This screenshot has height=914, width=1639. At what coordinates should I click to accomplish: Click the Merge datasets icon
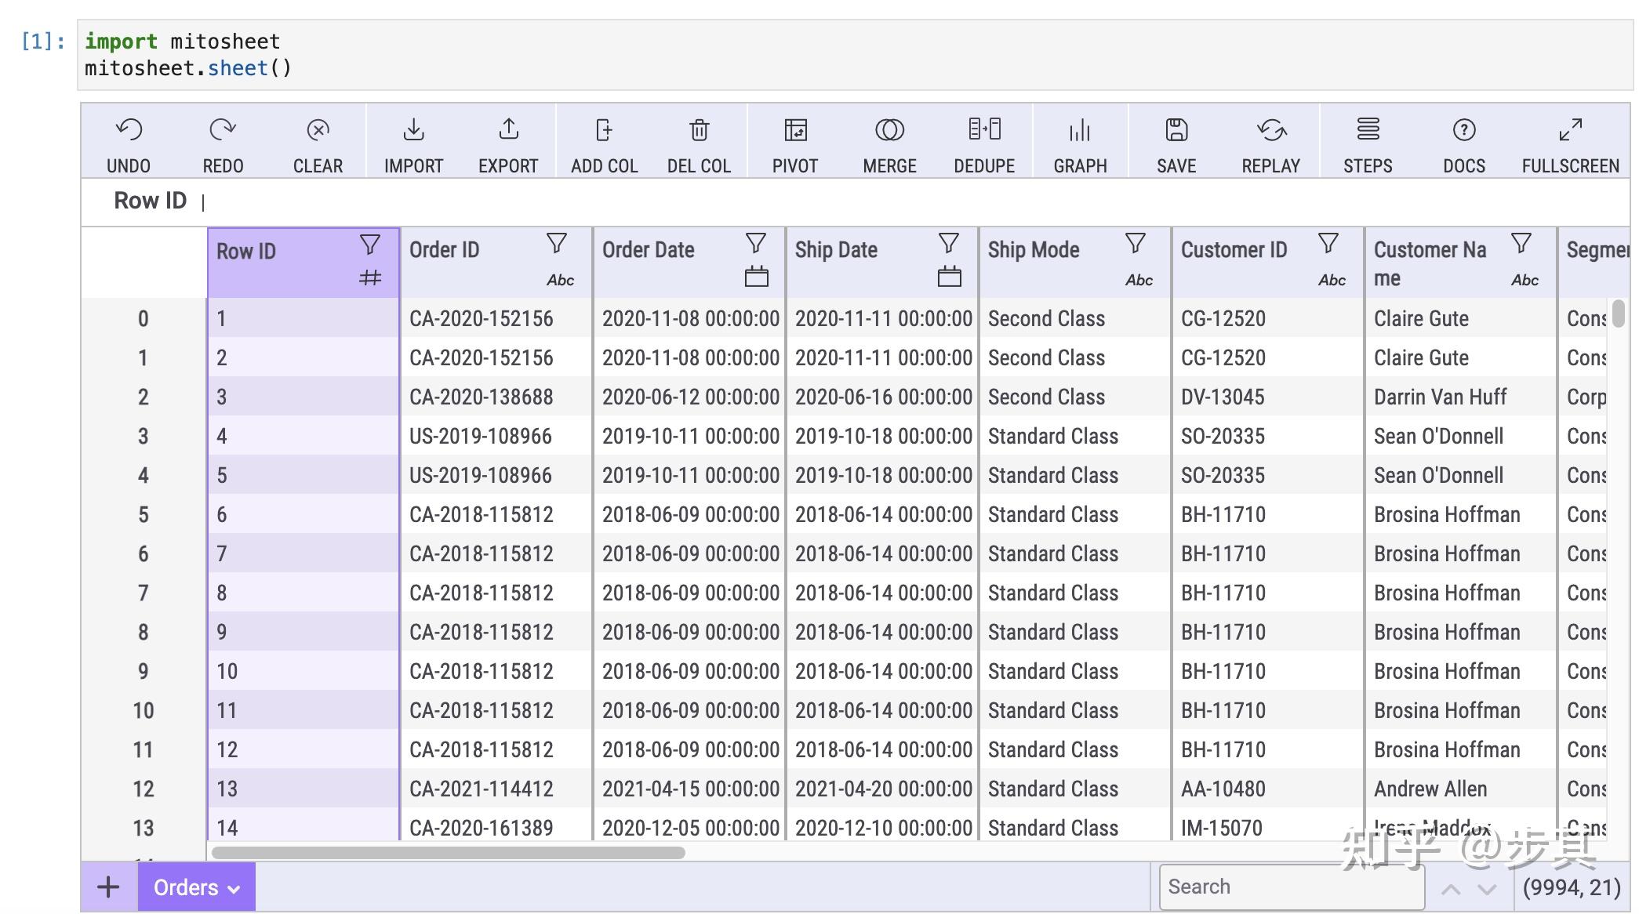coord(889,130)
